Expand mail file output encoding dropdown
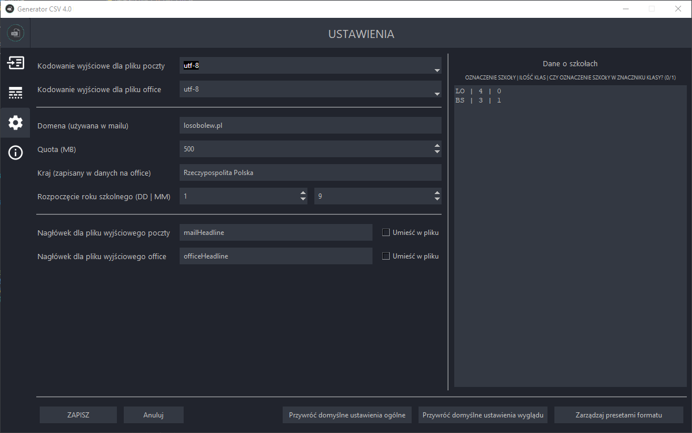Screen dimensions: 692x433 tap(437, 70)
